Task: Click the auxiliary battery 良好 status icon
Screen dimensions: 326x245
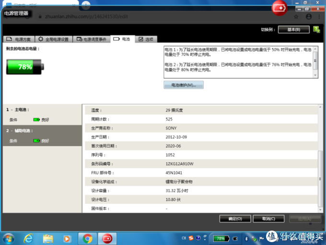Action: click(36, 141)
